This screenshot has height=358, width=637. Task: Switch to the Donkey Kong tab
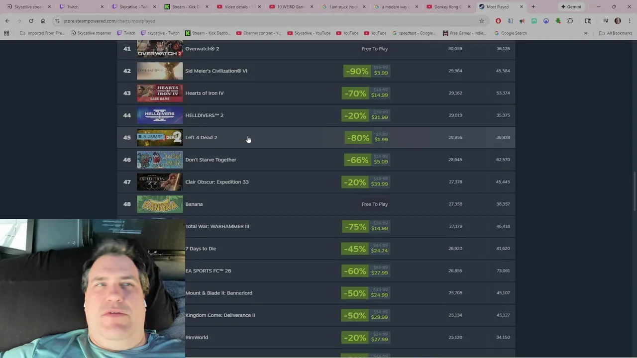point(448,7)
